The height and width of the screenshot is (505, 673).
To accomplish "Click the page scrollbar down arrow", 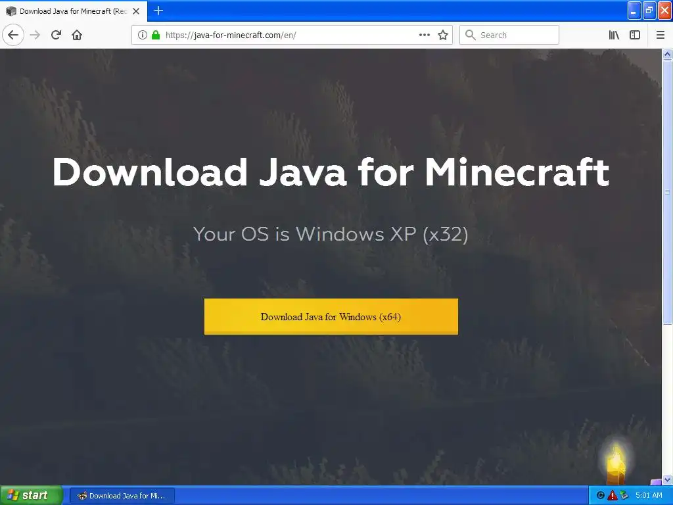I will tap(668, 479).
